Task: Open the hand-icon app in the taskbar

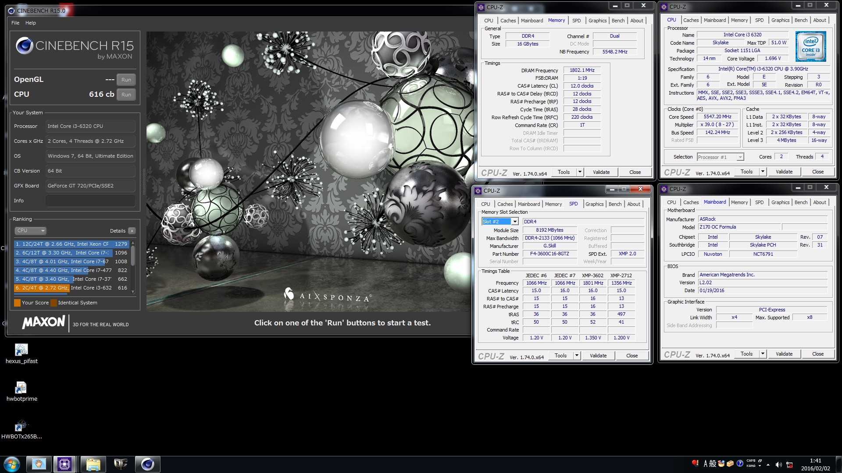Action: 39,464
